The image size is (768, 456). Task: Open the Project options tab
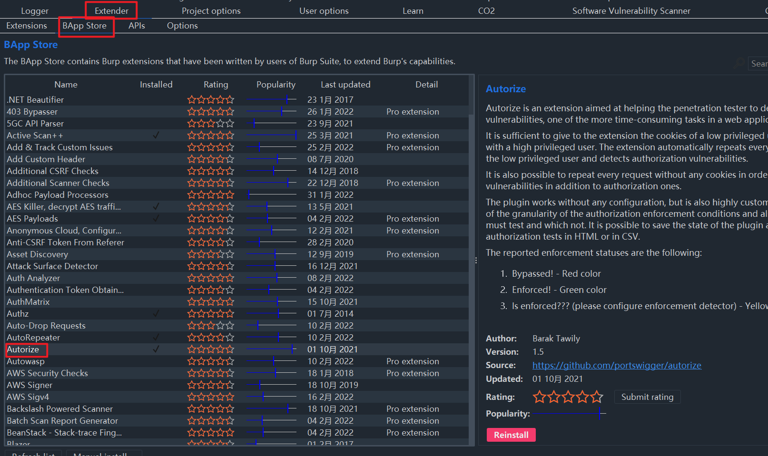[211, 10]
